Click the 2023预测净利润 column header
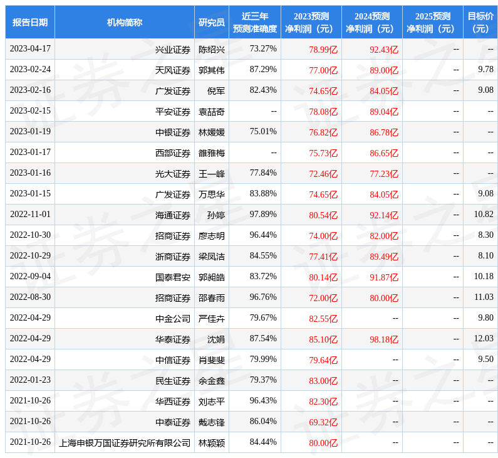The width and height of the screenshot is (498, 458). point(311,22)
